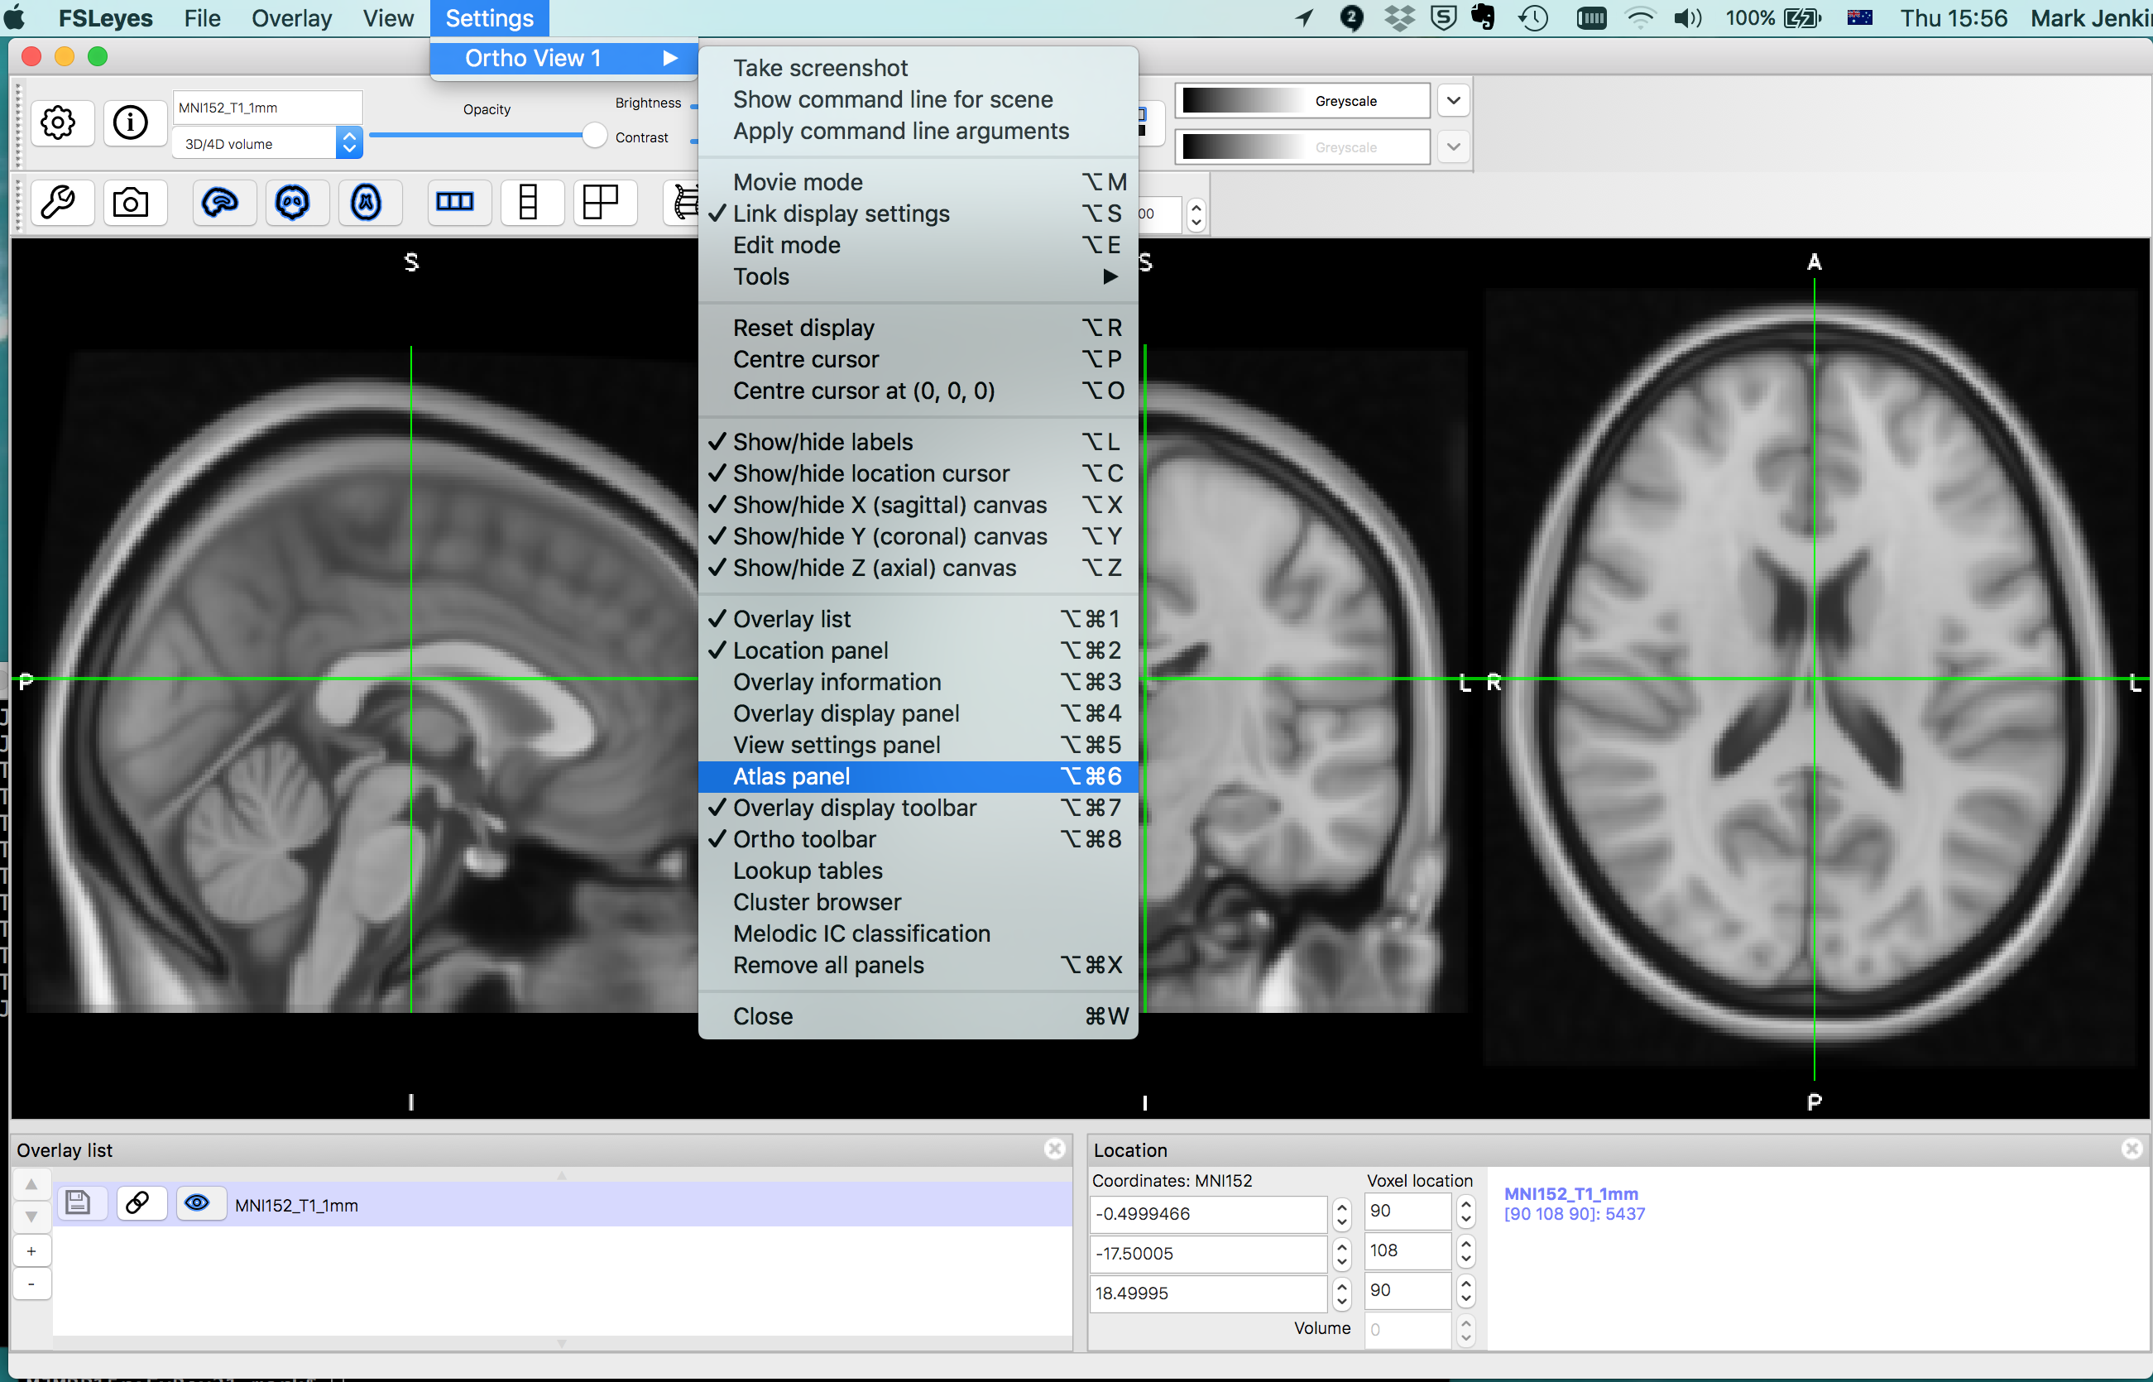Expand the Tools submenu
Screen dimensions: 2153x1382
[x=918, y=276]
